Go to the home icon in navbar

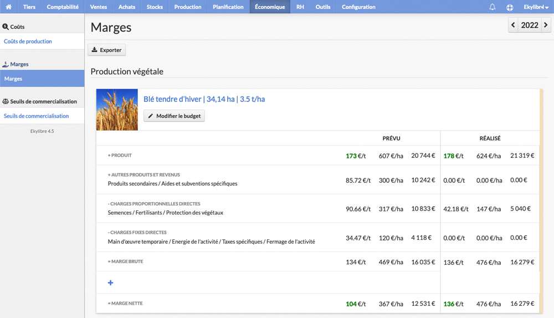(x=8, y=7)
